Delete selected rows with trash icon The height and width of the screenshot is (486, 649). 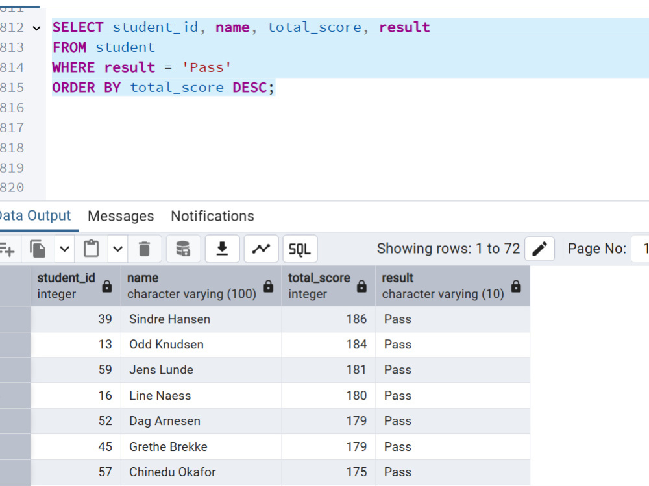(x=144, y=249)
